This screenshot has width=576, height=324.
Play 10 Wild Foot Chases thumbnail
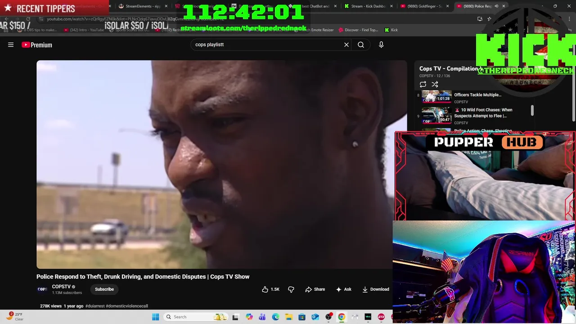436,115
